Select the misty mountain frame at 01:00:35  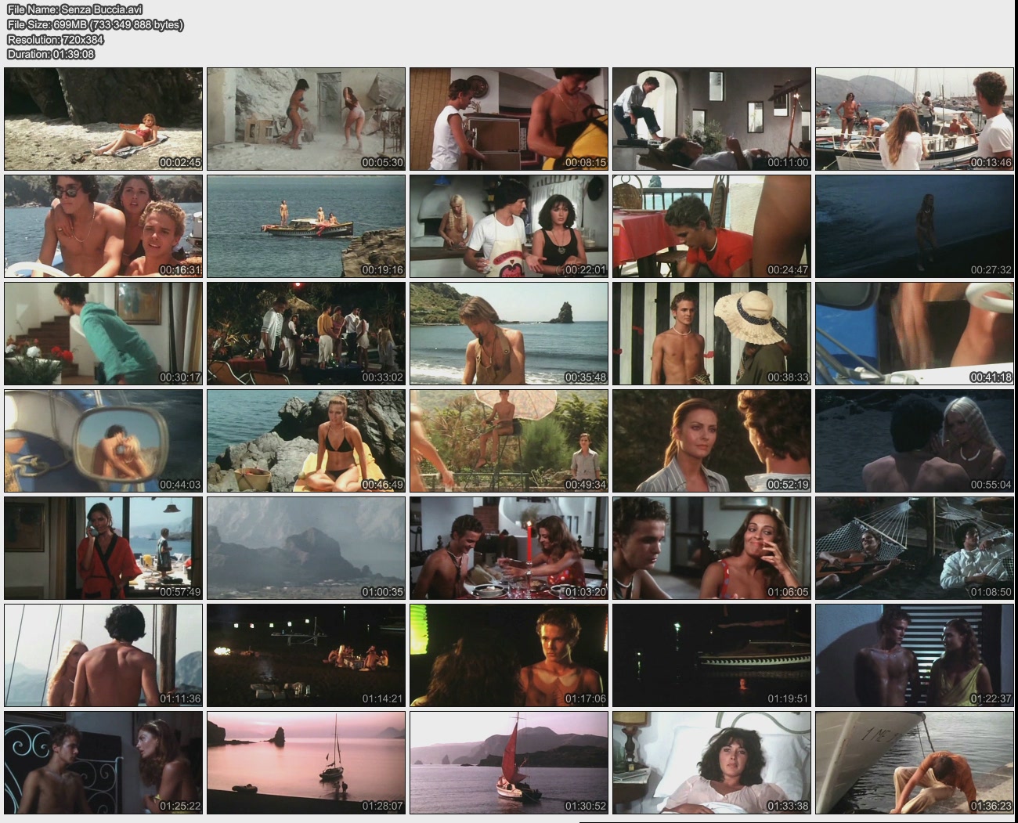[306, 548]
